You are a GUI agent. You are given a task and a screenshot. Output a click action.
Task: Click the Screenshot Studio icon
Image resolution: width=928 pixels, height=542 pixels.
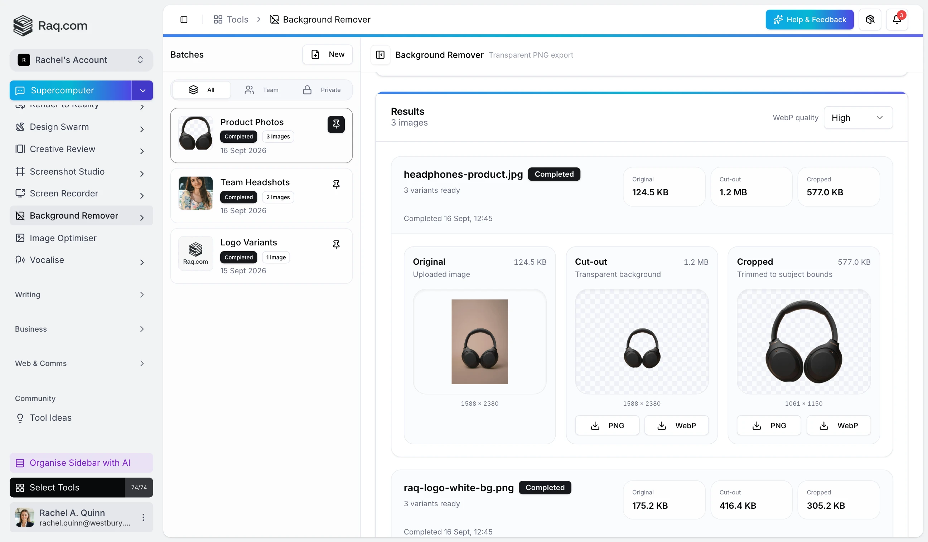[20, 171]
